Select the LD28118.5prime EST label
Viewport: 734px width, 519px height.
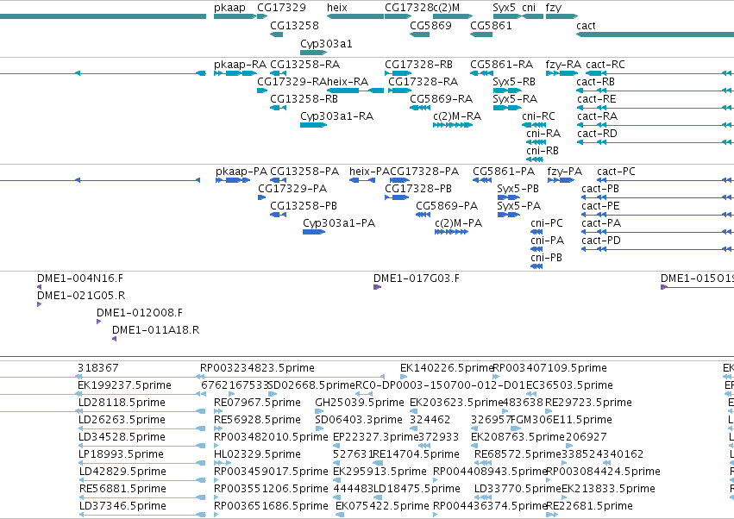(122, 403)
